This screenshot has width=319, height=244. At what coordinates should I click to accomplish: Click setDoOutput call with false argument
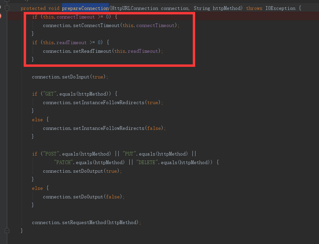coord(88,197)
